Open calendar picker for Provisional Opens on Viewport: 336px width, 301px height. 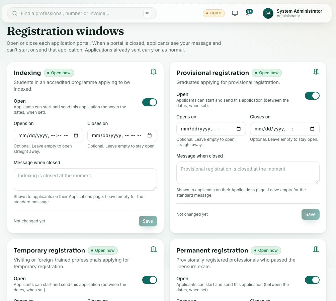point(239,129)
